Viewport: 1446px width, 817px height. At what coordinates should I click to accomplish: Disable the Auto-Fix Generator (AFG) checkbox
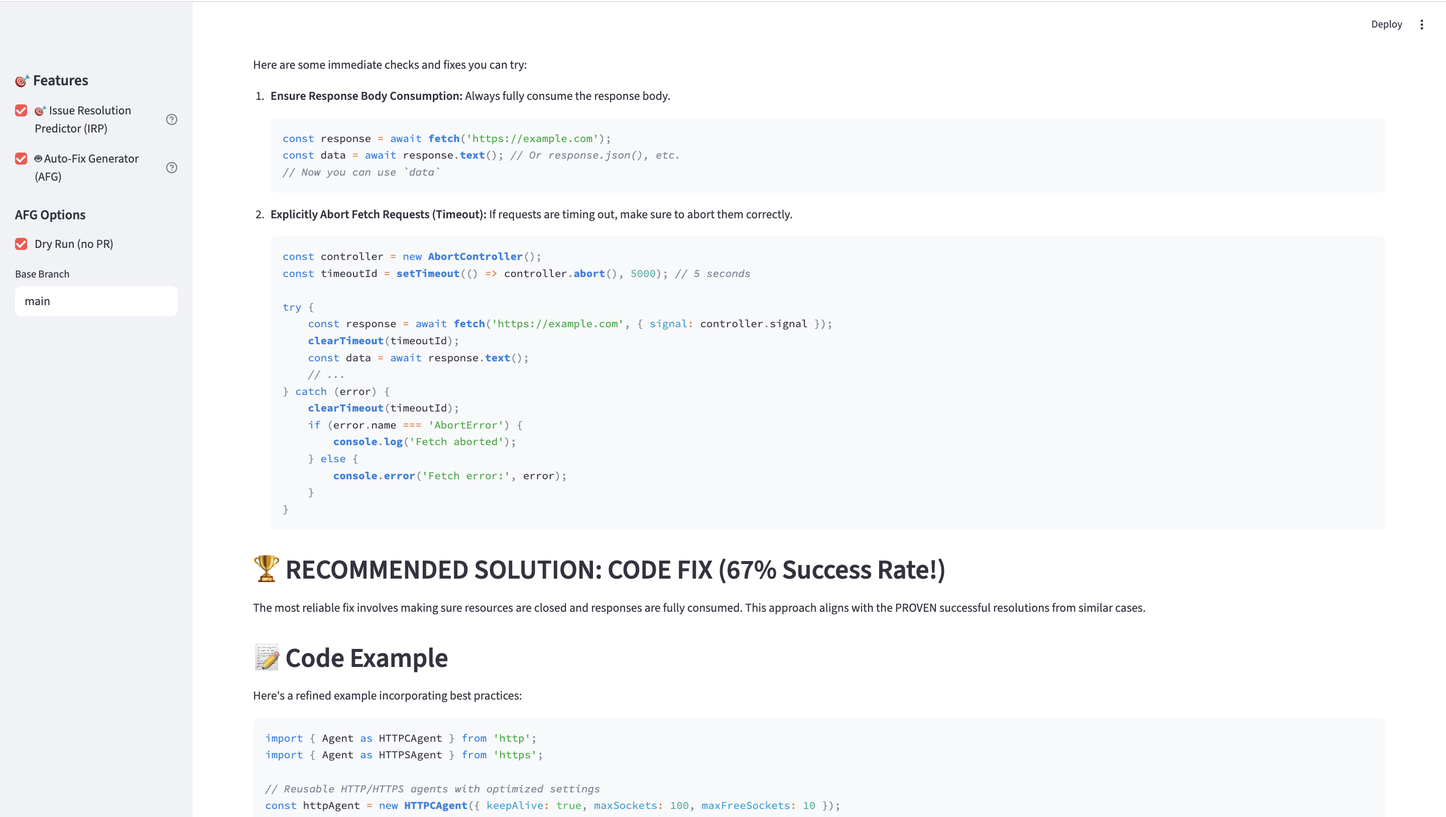click(21, 159)
